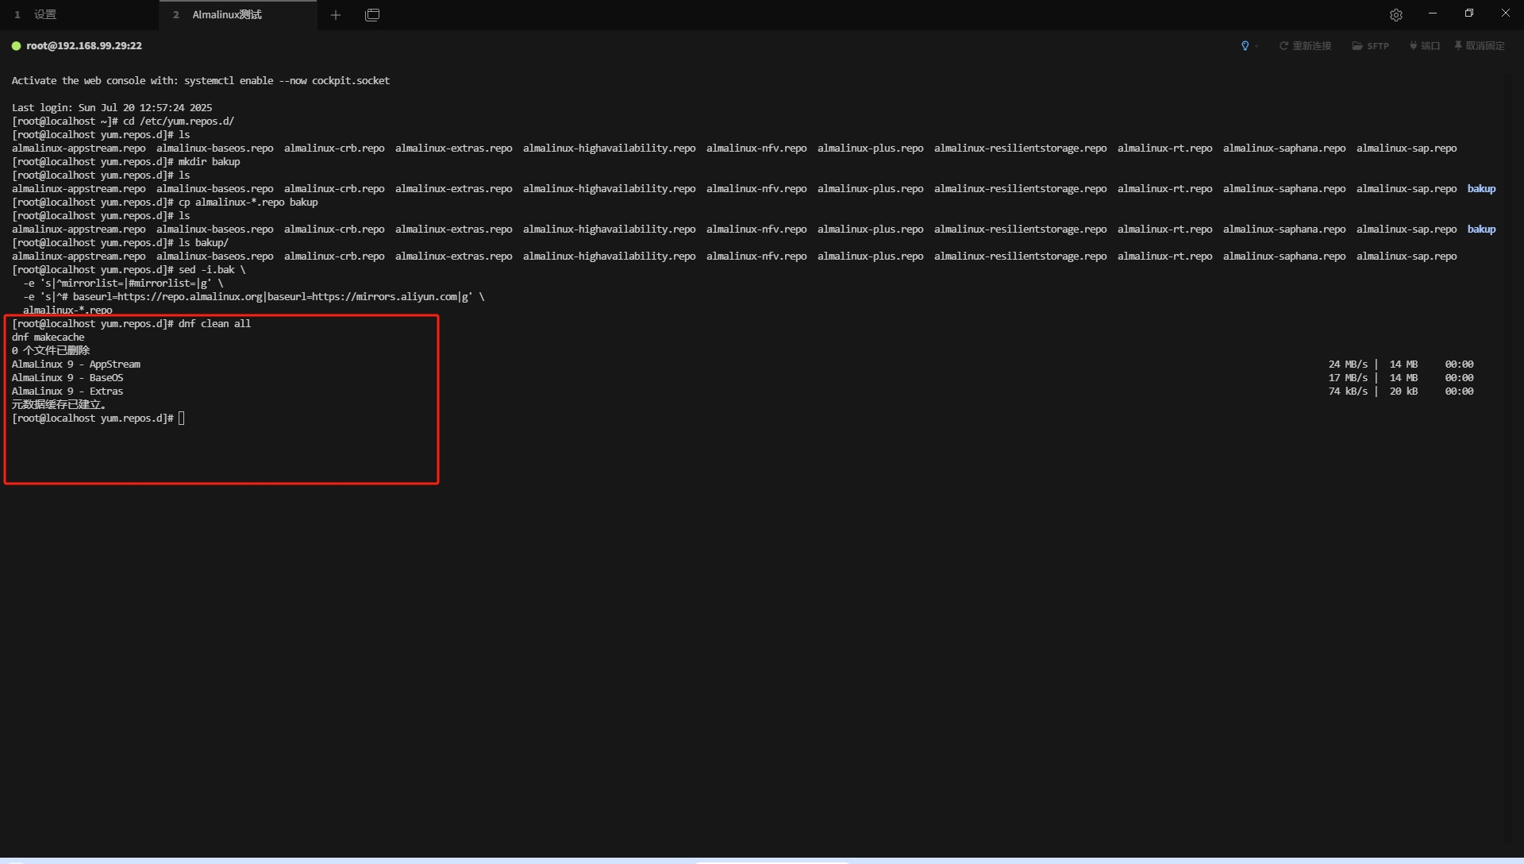This screenshot has width=1524, height=864.
Task: Switch to the 设置 tab
Action: 45,14
